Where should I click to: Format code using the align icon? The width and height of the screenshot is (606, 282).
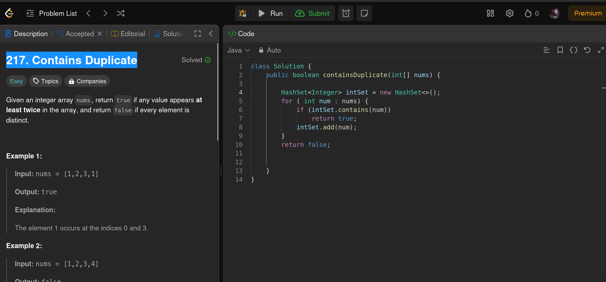546,50
